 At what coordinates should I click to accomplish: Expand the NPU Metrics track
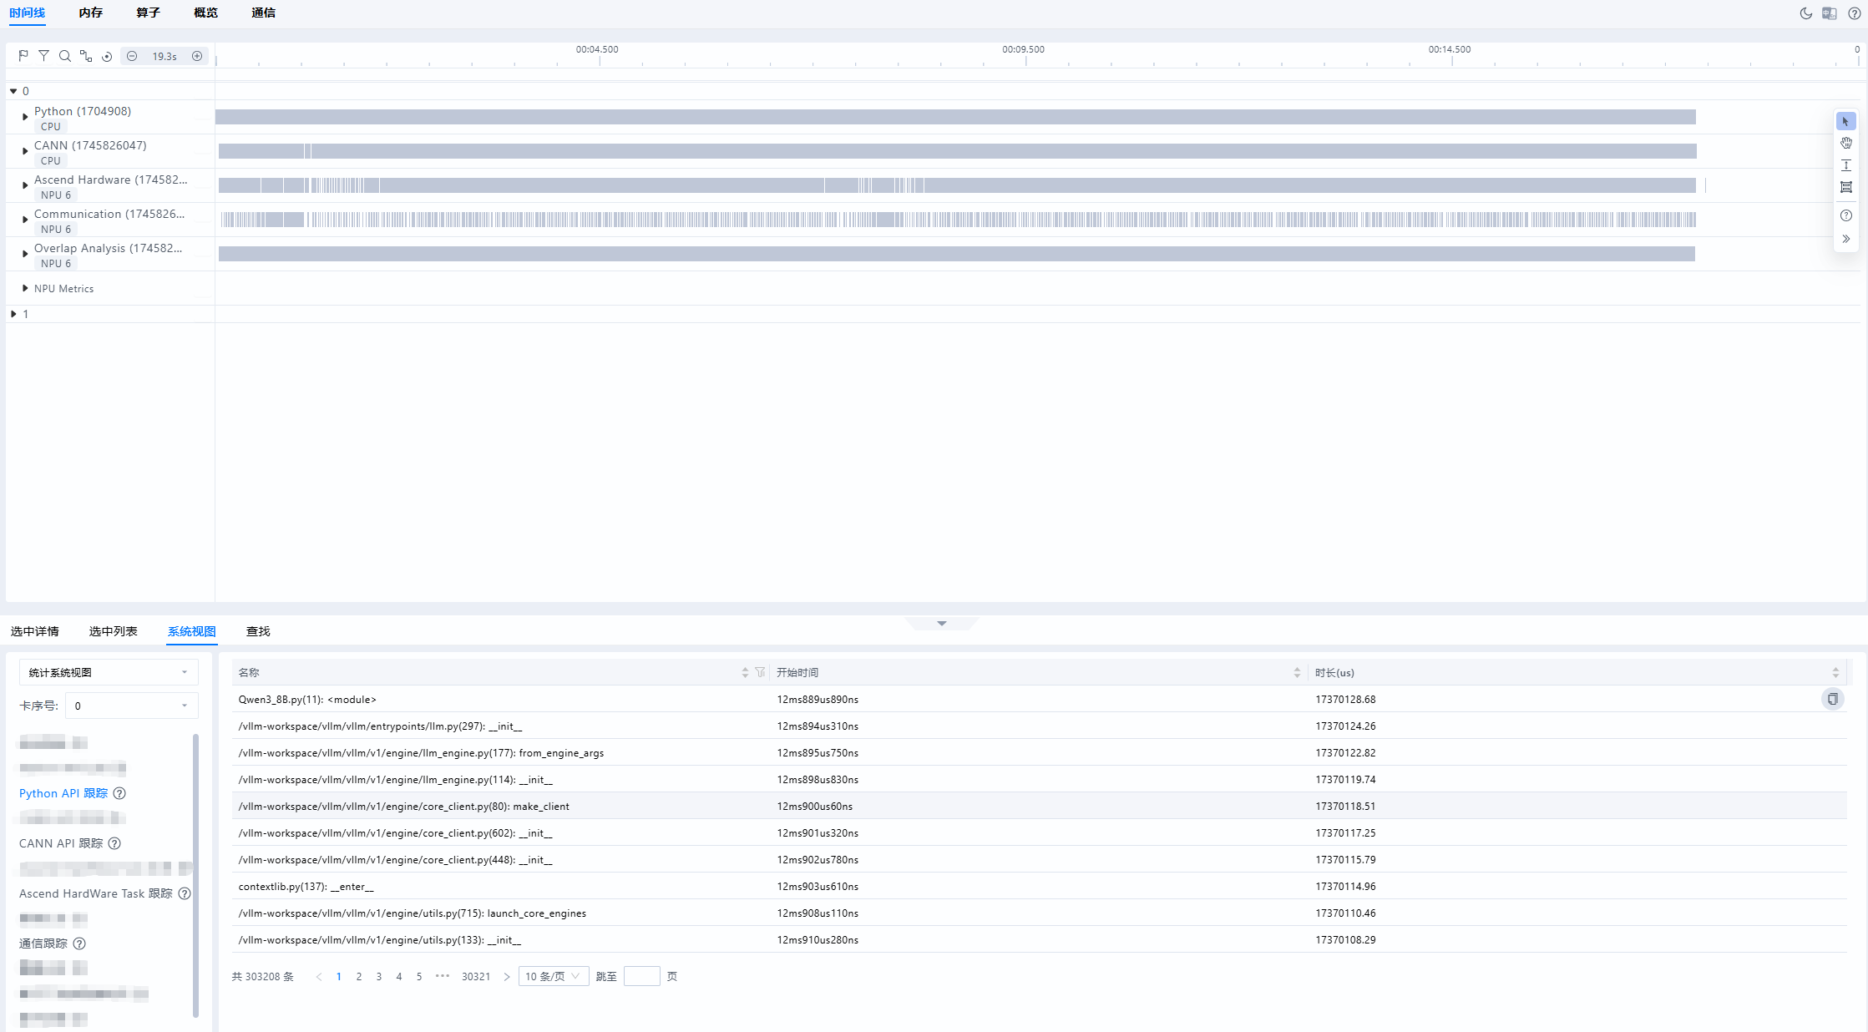(25, 288)
